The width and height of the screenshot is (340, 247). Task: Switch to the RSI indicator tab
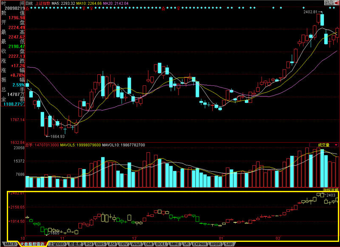click(x=89, y=244)
